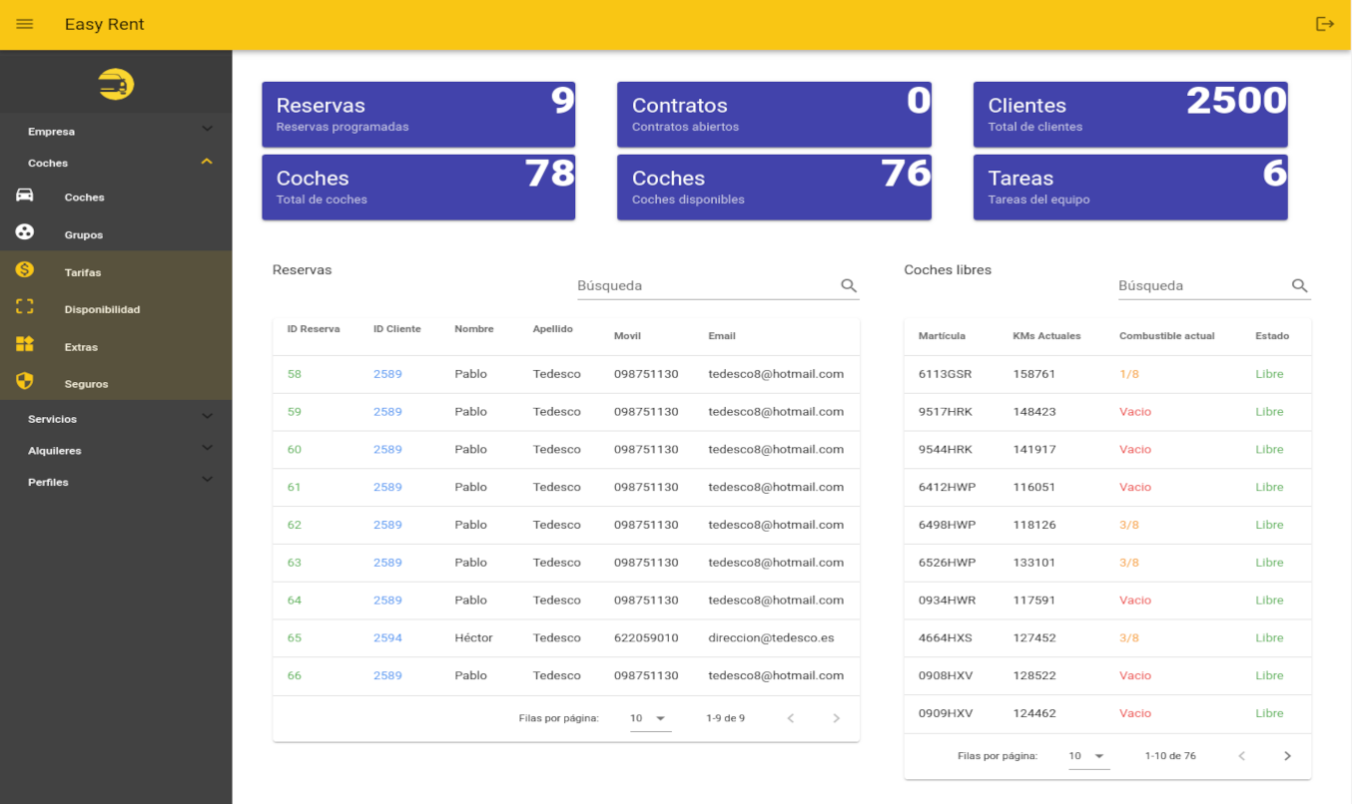Image resolution: width=1352 pixels, height=804 pixels.
Task: Expand the Empresa menu section
Action: (116, 131)
